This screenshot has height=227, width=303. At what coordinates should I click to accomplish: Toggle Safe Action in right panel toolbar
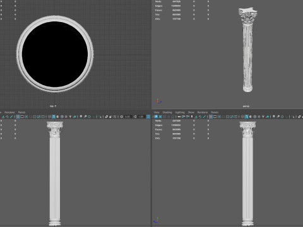click(232, 117)
